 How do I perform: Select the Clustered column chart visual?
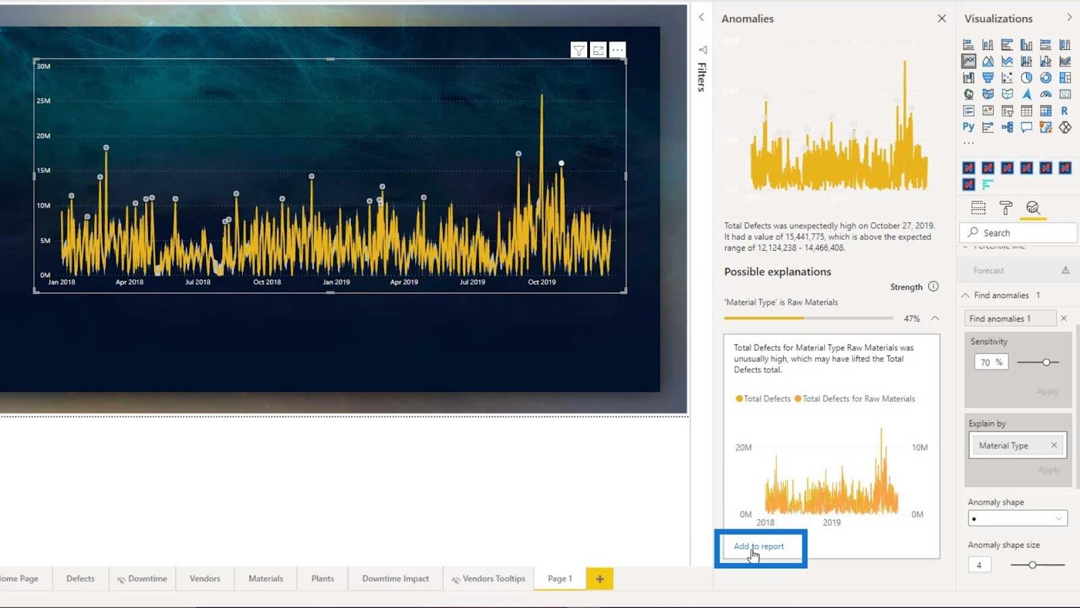pyautogui.click(x=1026, y=45)
